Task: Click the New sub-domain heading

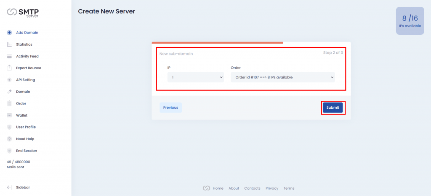Action: point(176,54)
